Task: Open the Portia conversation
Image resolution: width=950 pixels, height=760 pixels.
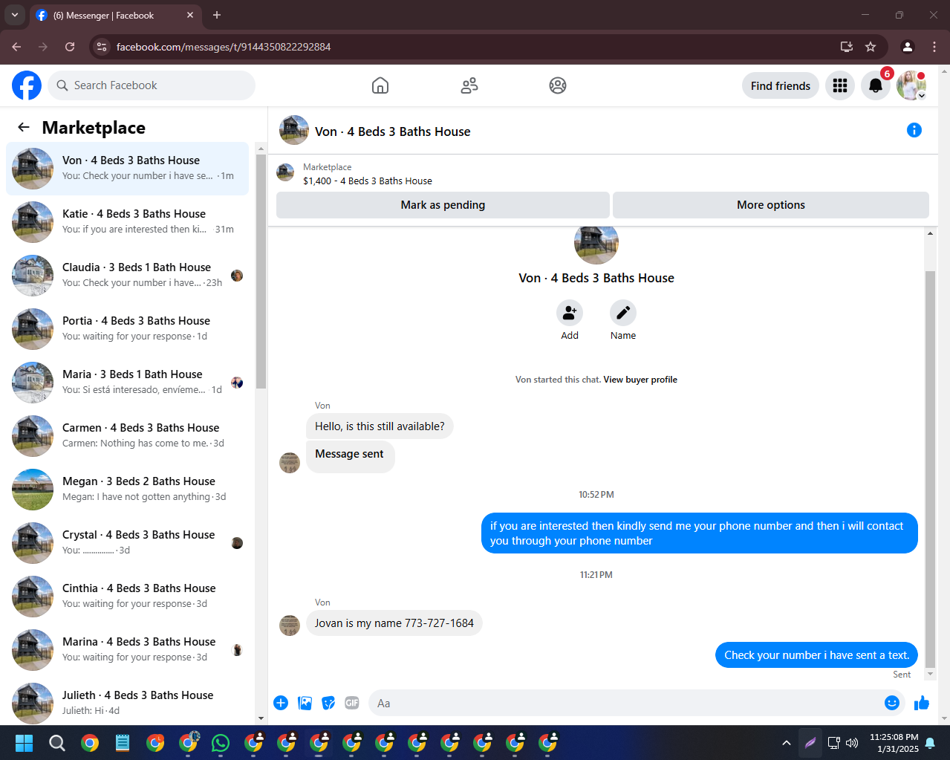Action: 127,329
